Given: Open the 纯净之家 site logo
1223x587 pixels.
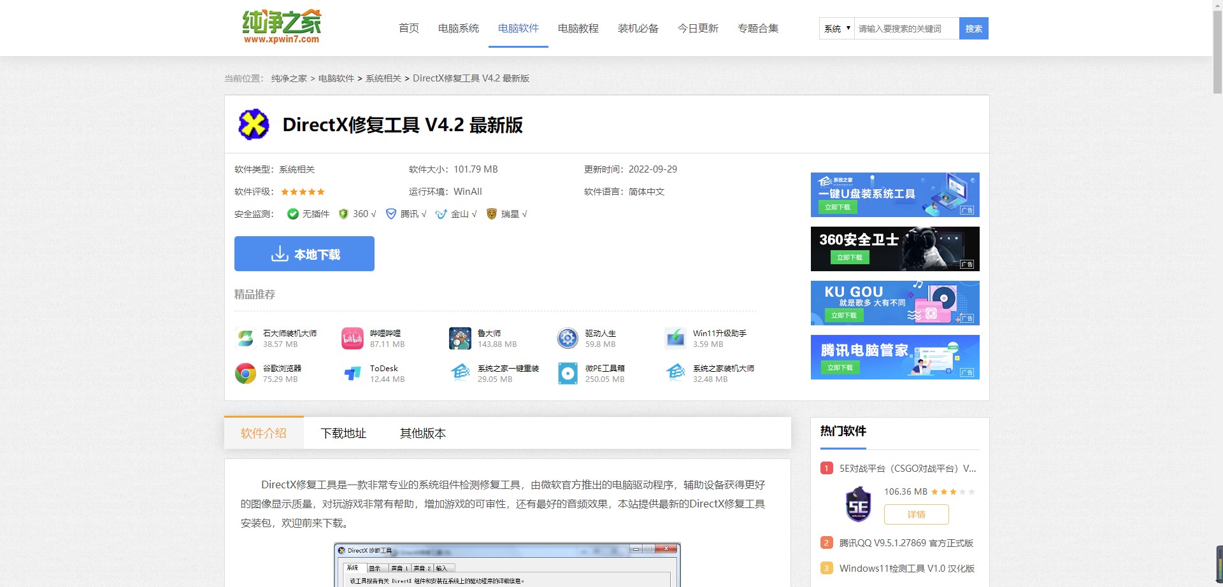Looking at the screenshot, I should [x=282, y=27].
